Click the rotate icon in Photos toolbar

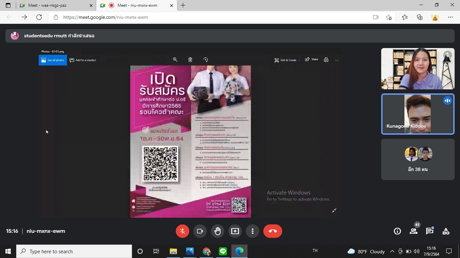coord(205,59)
